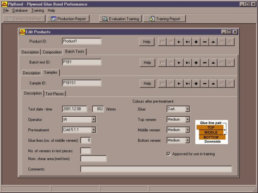Click Help button in Sample ID row
The width and height of the screenshot is (258, 193).
pos(147,84)
